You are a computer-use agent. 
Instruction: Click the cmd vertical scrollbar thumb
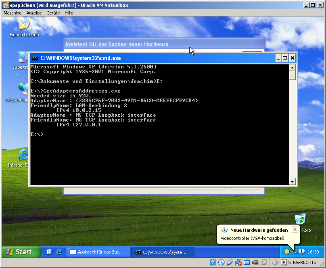293,76
